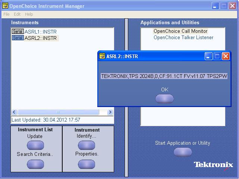Close the ASRL2::INSTR dialog window

[226, 56]
